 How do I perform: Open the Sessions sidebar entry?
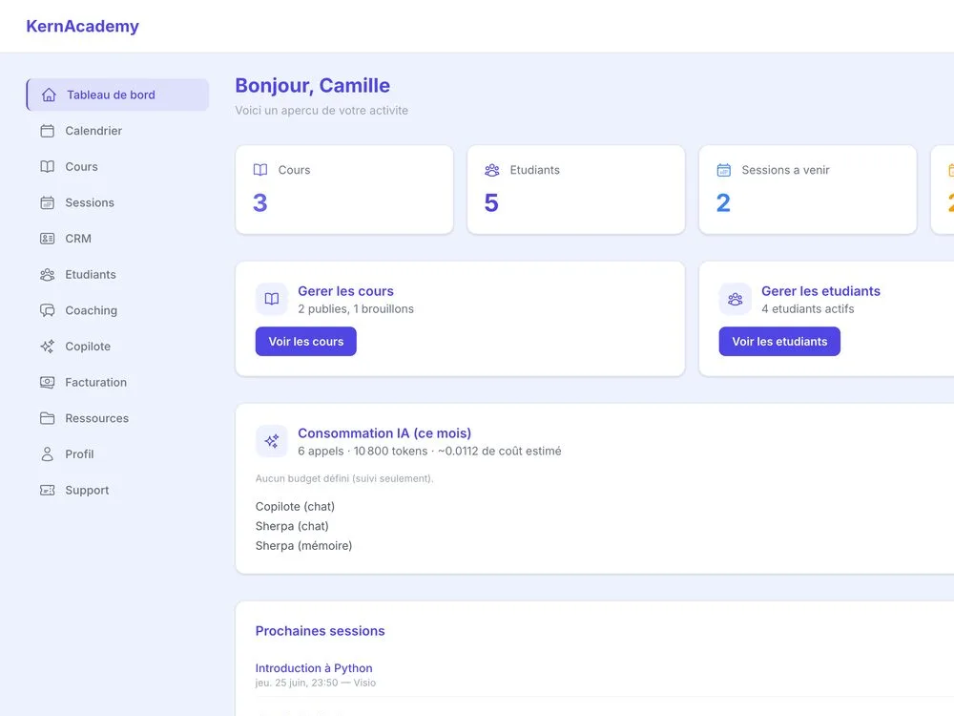pyautogui.click(x=117, y=202)
